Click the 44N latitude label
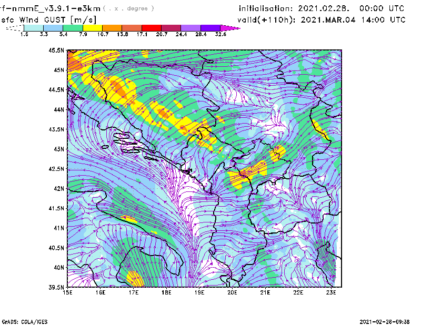The width and height of the screenshot is (421, 325). coord(59,109)
